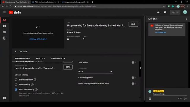Open the send feedback icon

pyautogui.click(x=4, y=98)
